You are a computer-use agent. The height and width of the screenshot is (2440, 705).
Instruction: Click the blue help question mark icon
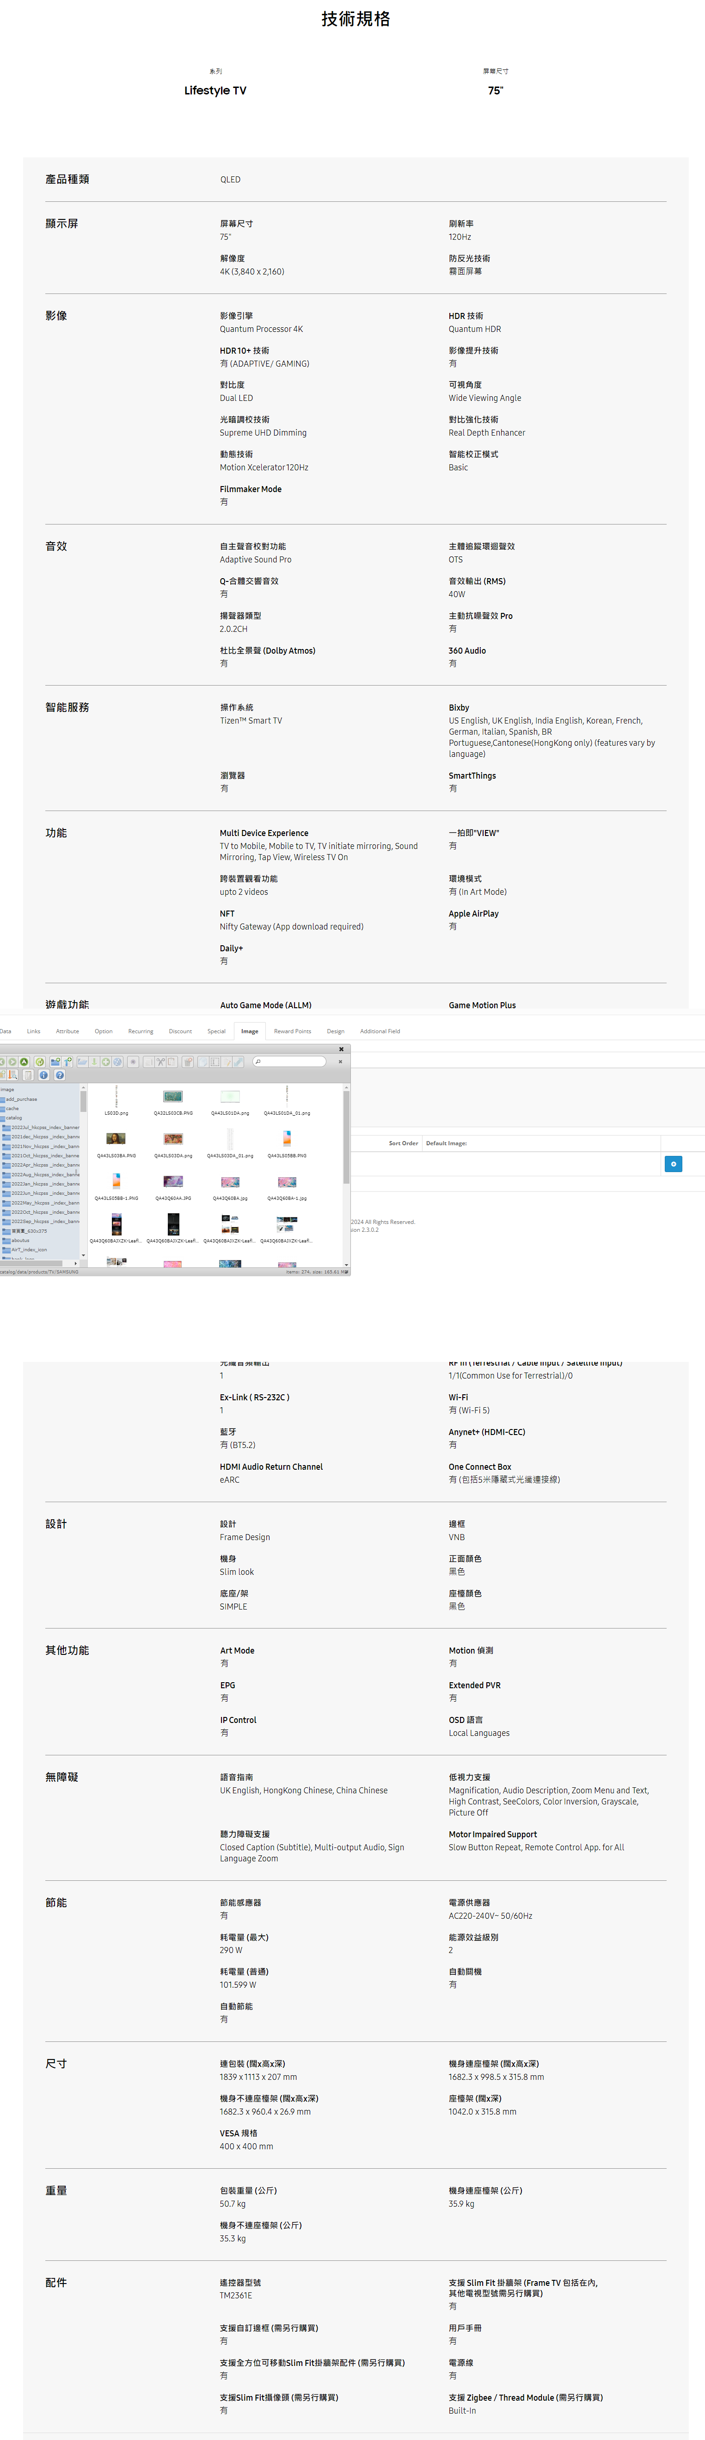pos(59,1075)
